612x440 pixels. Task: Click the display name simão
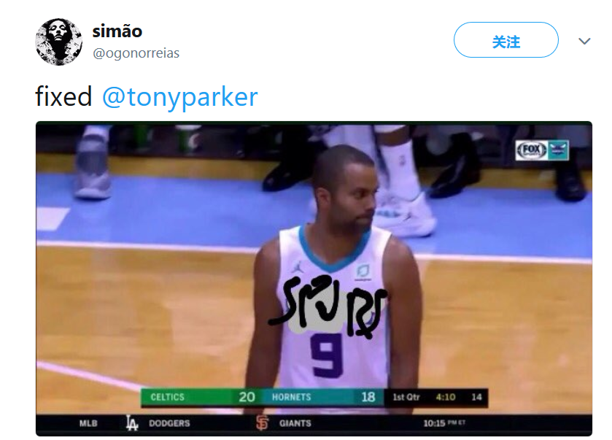tap(117, 31)
